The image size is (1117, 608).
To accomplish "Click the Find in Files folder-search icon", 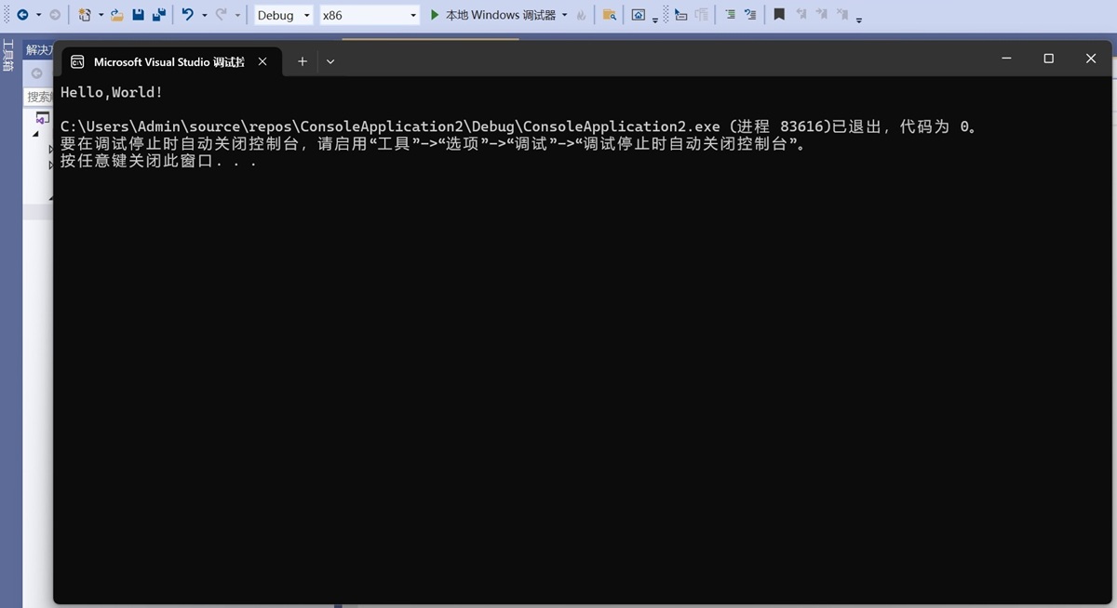I will tap(609, 15).
